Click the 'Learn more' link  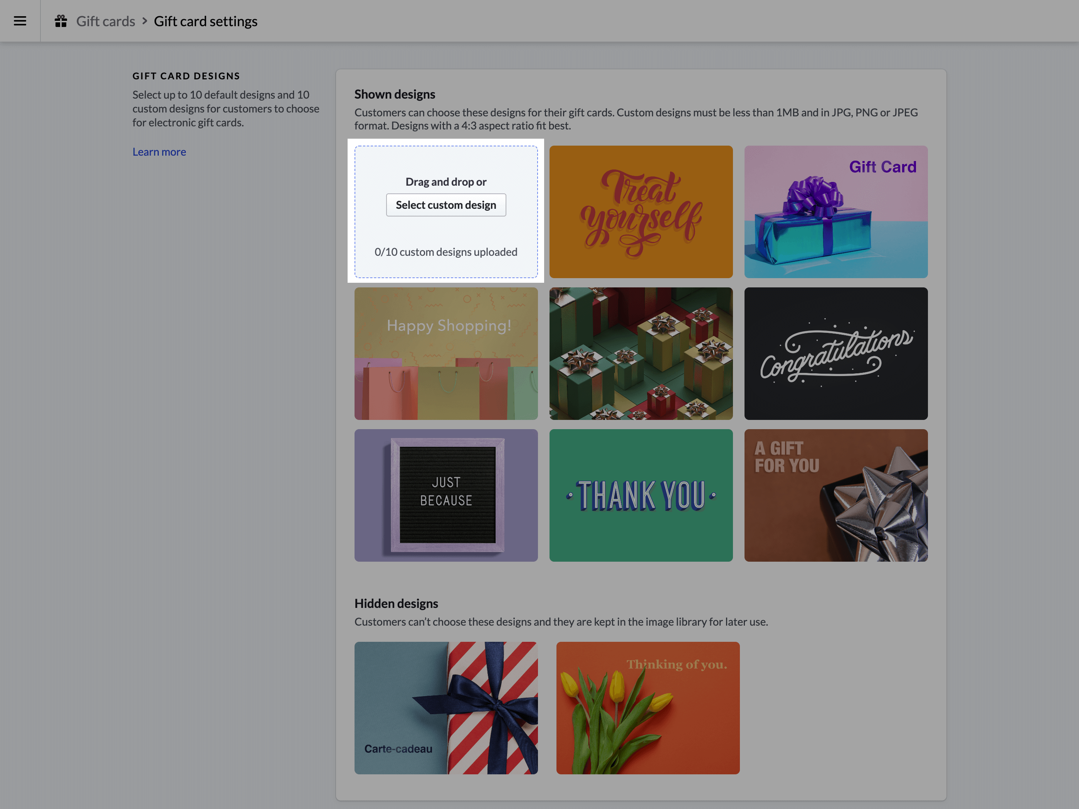point(159,151)
